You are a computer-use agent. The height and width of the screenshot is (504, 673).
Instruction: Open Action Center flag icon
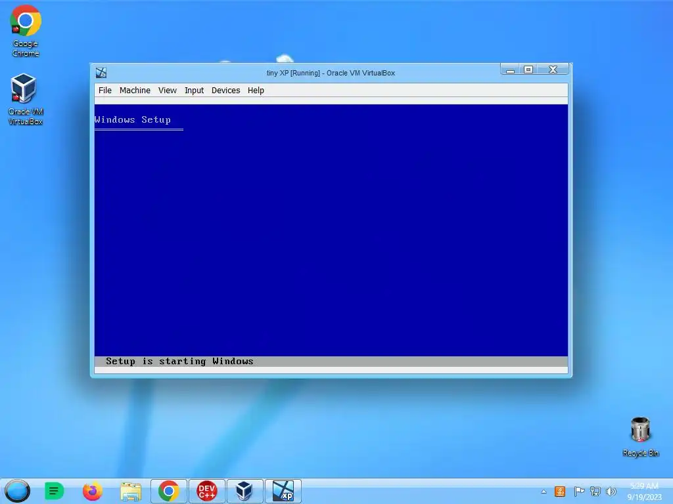pyautogui.click(x=578, y=492)
